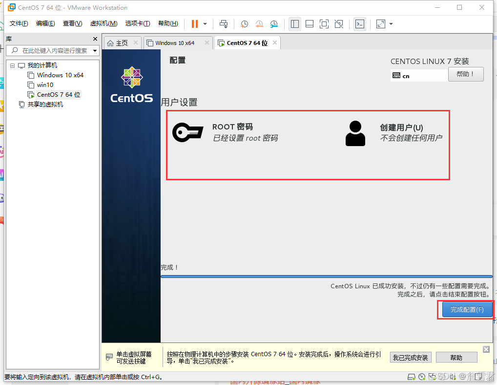The image size is (497, 385).
Task: Open snapshot manager icon in toolbar
Action: click(274, 24)
